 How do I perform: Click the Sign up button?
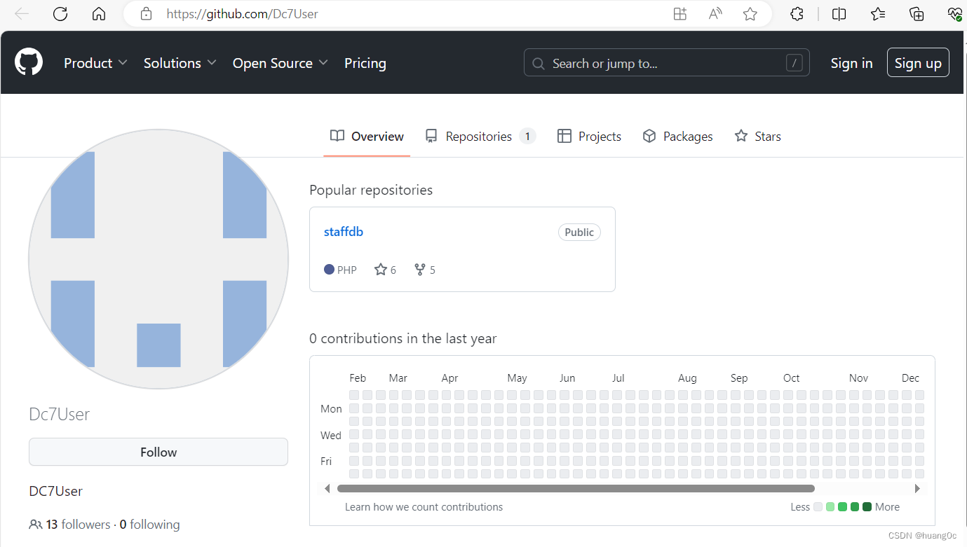918,63
